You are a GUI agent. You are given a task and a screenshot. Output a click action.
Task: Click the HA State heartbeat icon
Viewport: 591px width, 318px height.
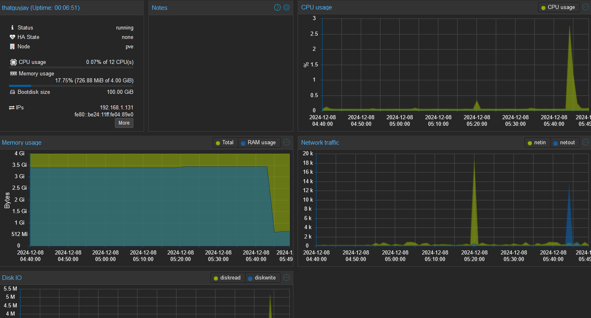pos(12,37)
